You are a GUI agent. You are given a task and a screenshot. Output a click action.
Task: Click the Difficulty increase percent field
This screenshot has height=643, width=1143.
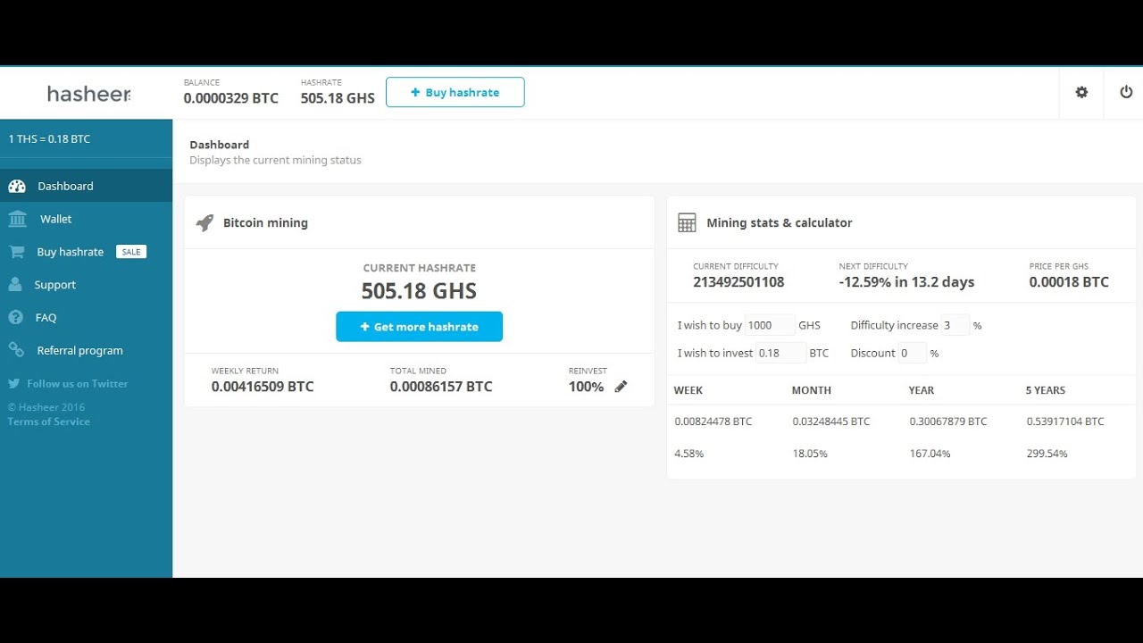pos(955,325)
